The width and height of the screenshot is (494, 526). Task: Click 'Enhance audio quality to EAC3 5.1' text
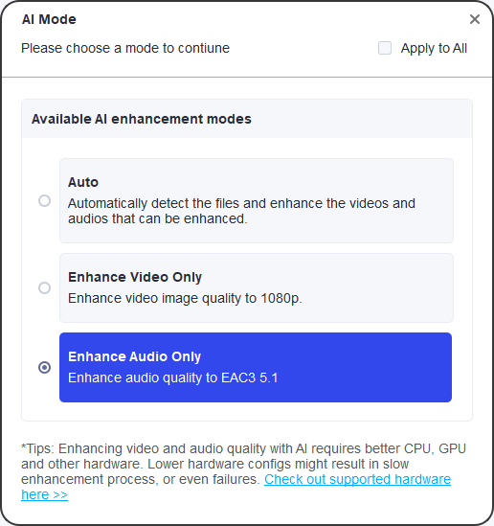(x=173, y=377)
